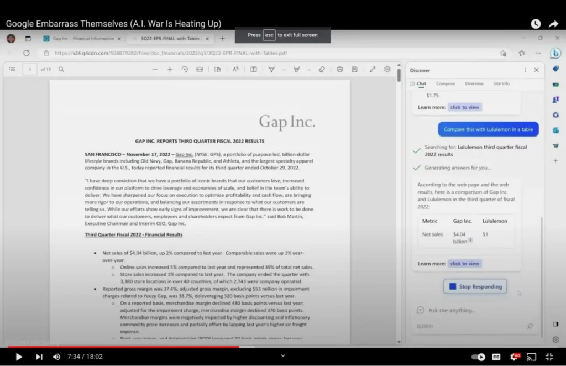Activate Read aloud in PDF toolbar
The height and width of the screenshot is (366, 566).
[x=235, y=69]
